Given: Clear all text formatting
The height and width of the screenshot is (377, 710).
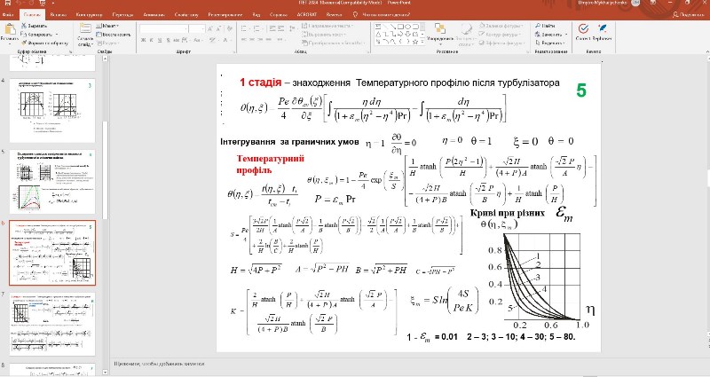Looking at the screenshot, I should (x=230, y=29).
